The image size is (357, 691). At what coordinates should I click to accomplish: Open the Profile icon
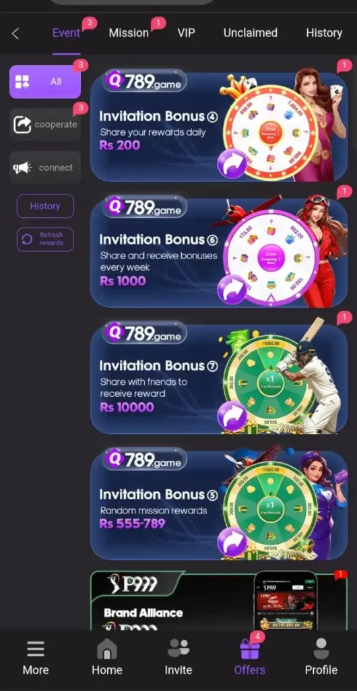click(321, 648)
